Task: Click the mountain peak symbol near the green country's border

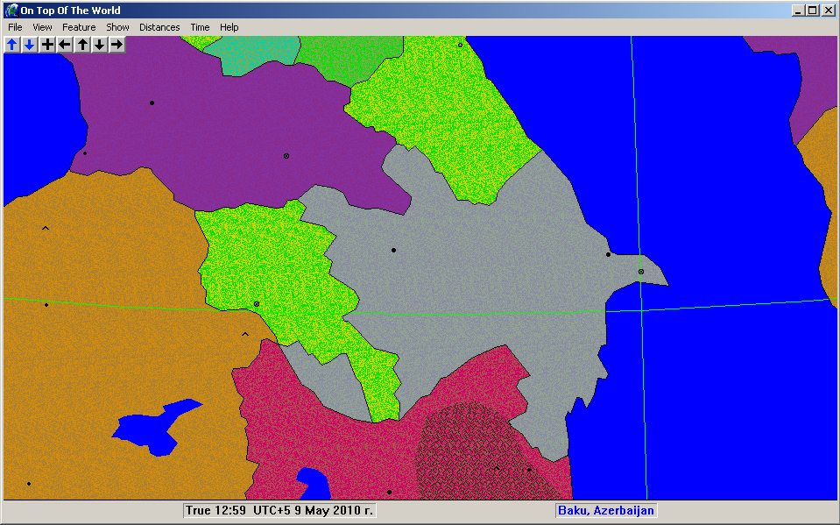Action: coord(245,334)
